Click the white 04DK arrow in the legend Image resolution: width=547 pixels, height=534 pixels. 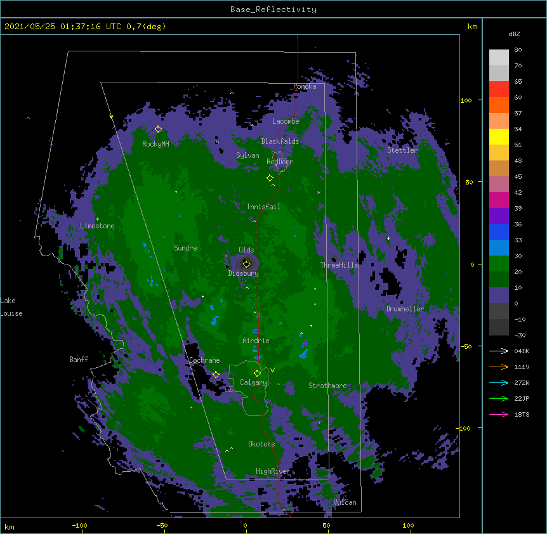pyautogui.click(x=499, y=351)
